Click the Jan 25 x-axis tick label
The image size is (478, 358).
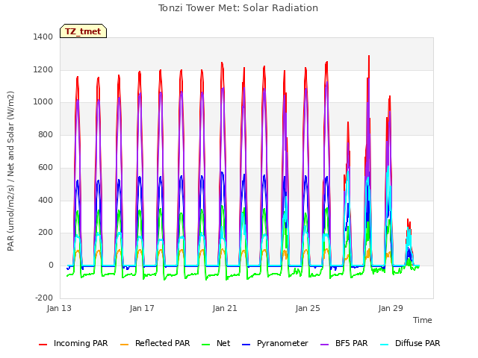point(308,308)
